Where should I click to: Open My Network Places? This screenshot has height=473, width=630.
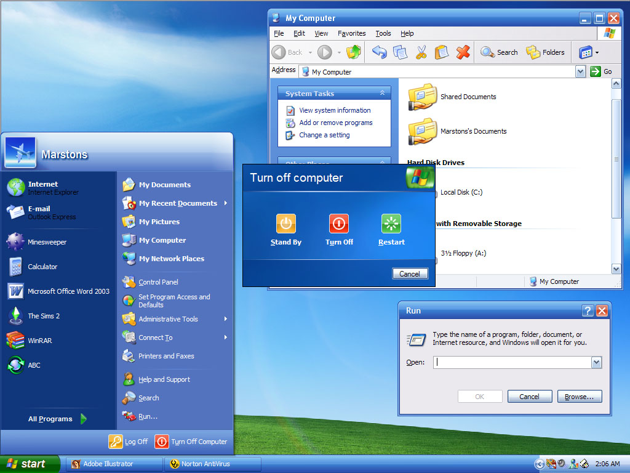(x=164, y=259)
